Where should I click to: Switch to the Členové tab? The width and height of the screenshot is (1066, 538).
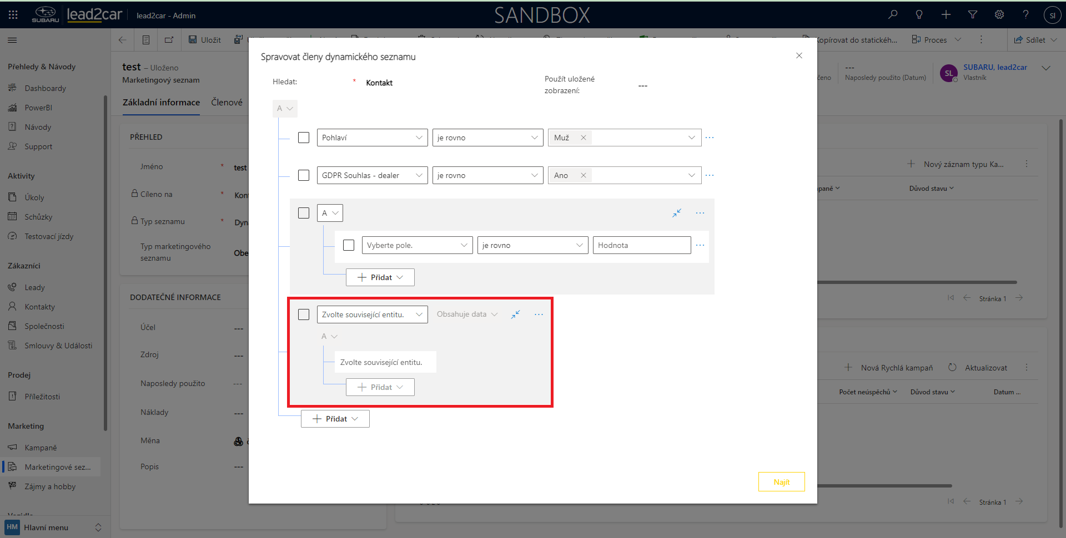[227, 103]
